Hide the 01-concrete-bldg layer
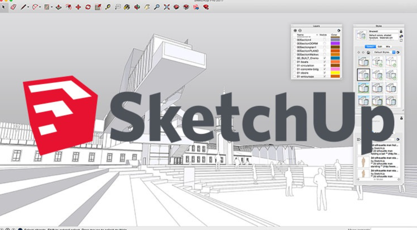 pos(324,69)
